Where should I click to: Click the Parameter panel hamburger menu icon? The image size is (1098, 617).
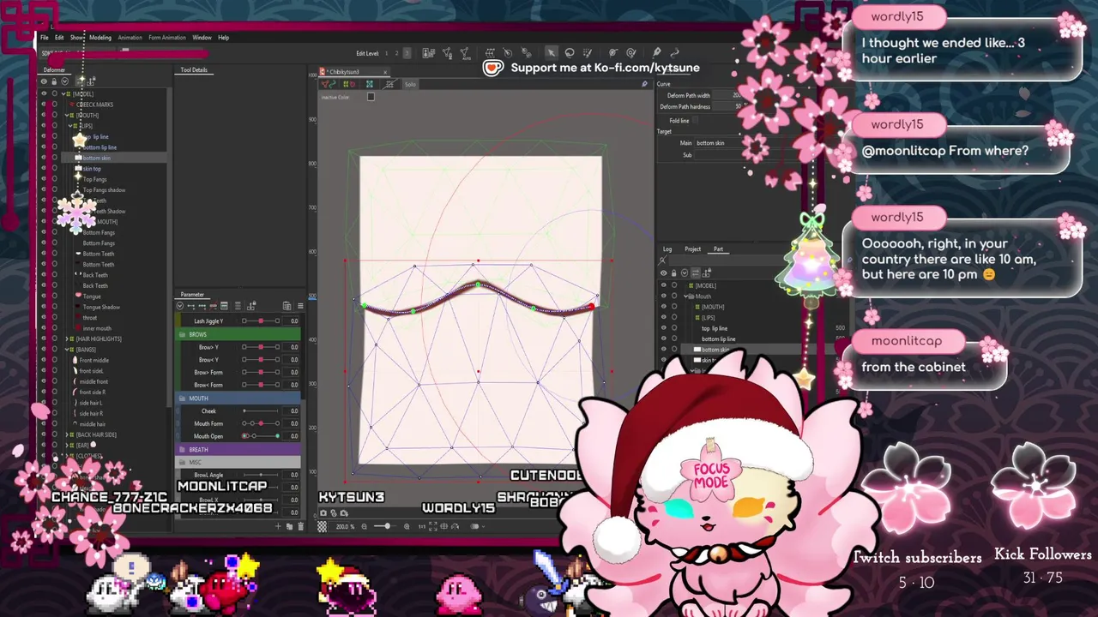300,306
